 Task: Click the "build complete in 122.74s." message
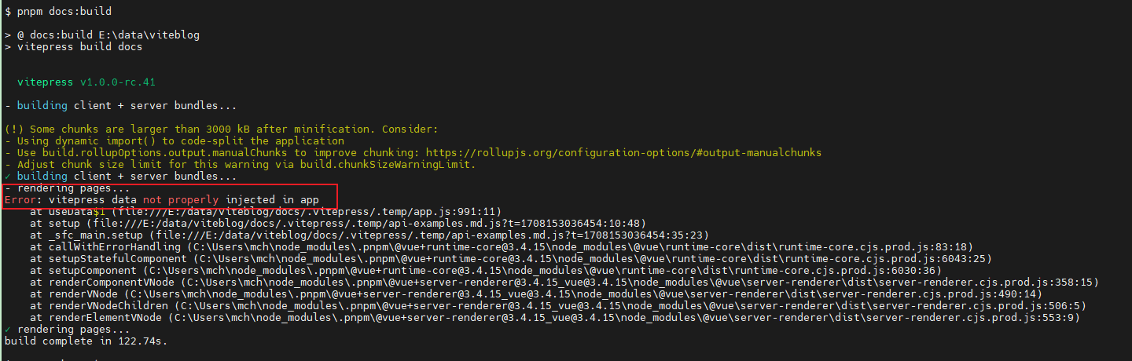(x=86, y=341)
